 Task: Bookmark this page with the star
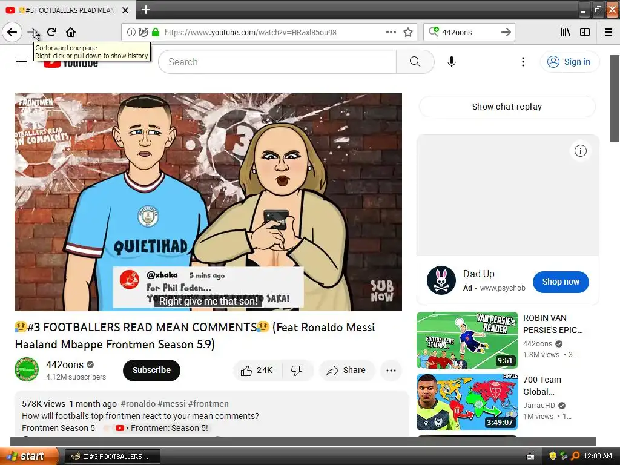(408, 32)
